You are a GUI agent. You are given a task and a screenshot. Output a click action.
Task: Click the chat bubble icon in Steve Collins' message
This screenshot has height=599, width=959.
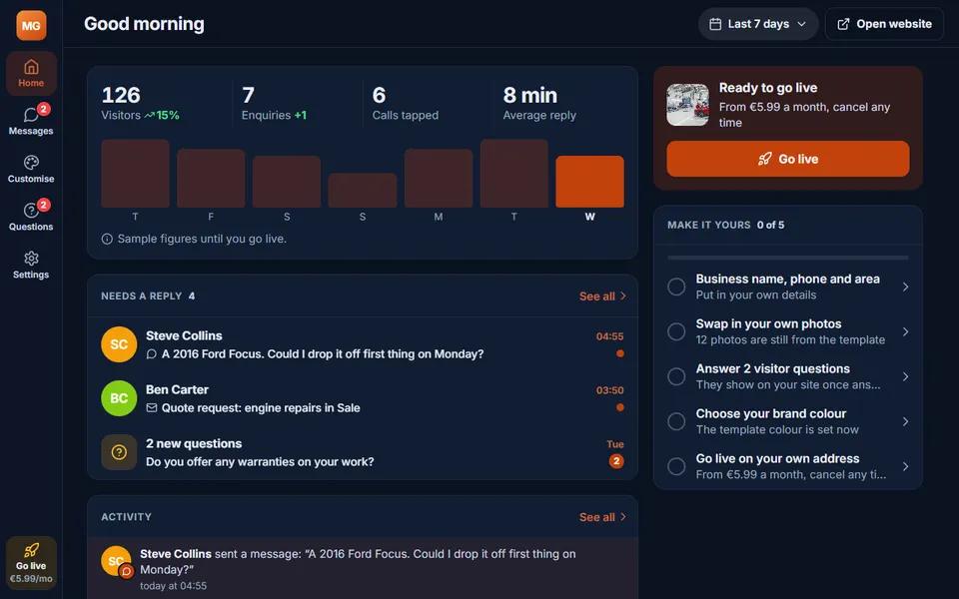click(x=151, y=353)
